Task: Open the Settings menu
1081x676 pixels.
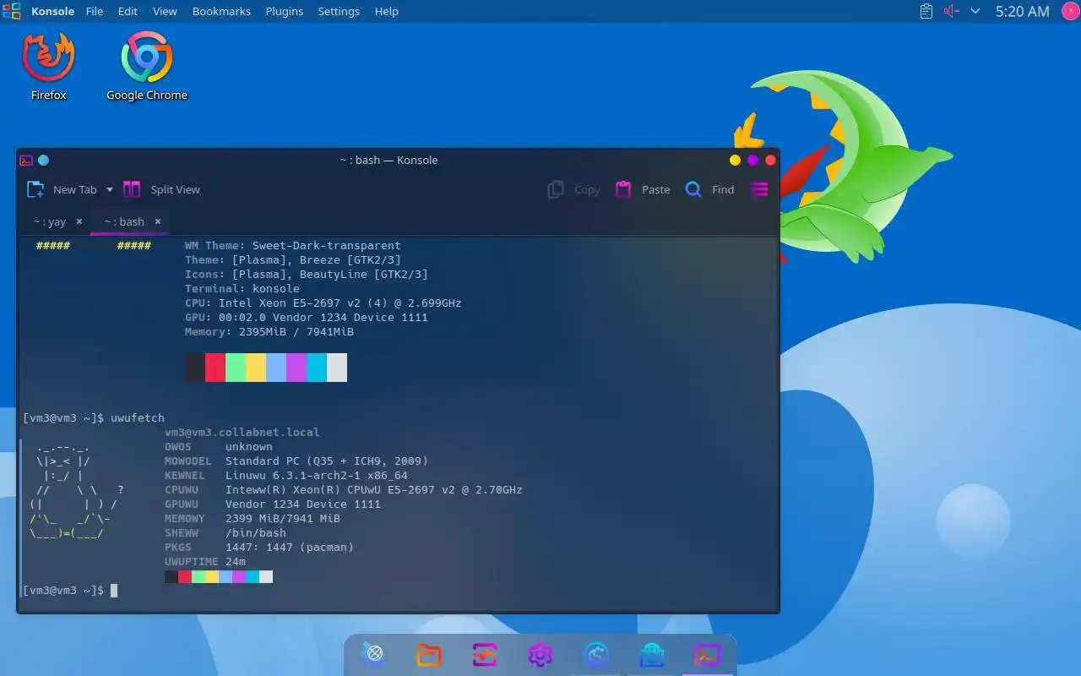Action: tap(339, 11)
